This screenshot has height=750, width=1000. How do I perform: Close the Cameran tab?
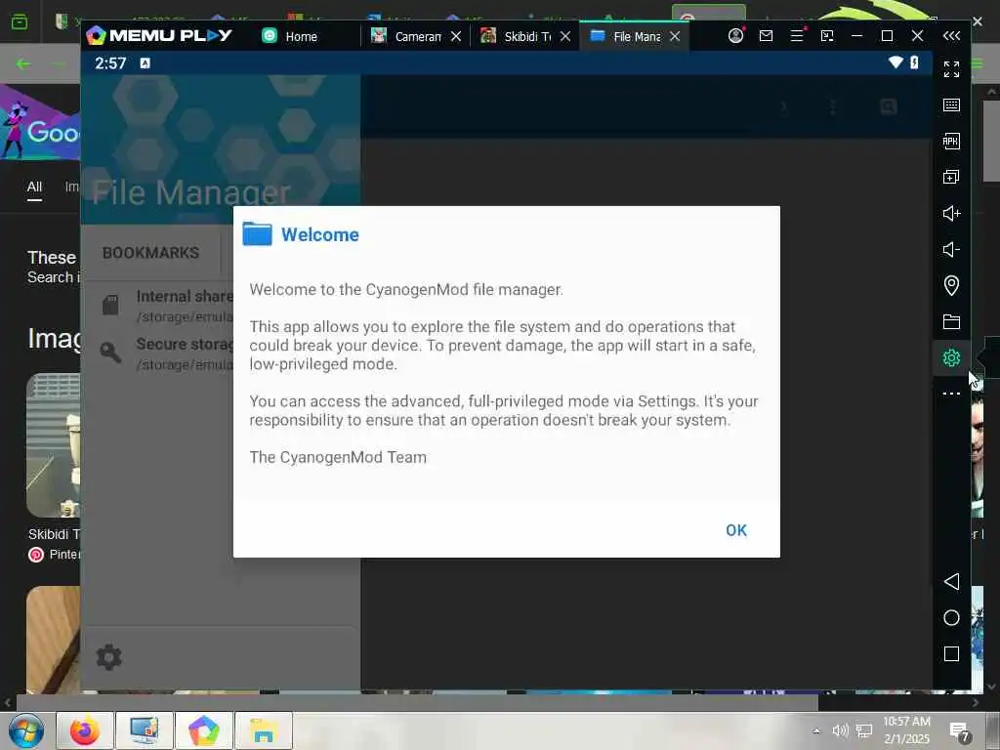pyautogui.click(x=456, y=36)
